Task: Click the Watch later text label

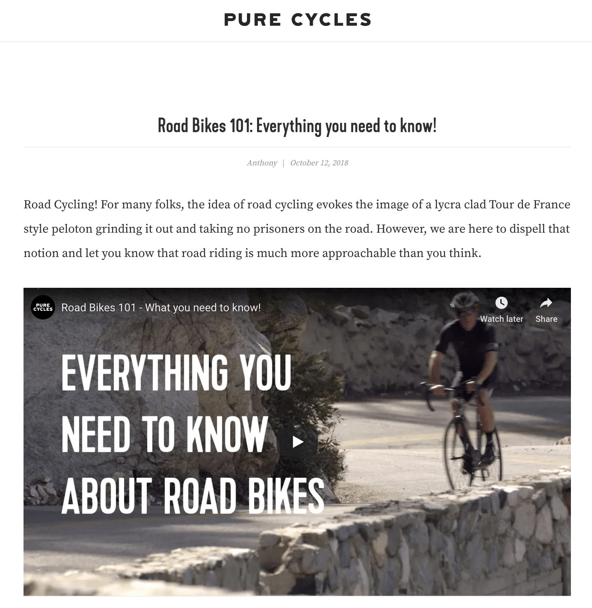Action: [502, 319]
